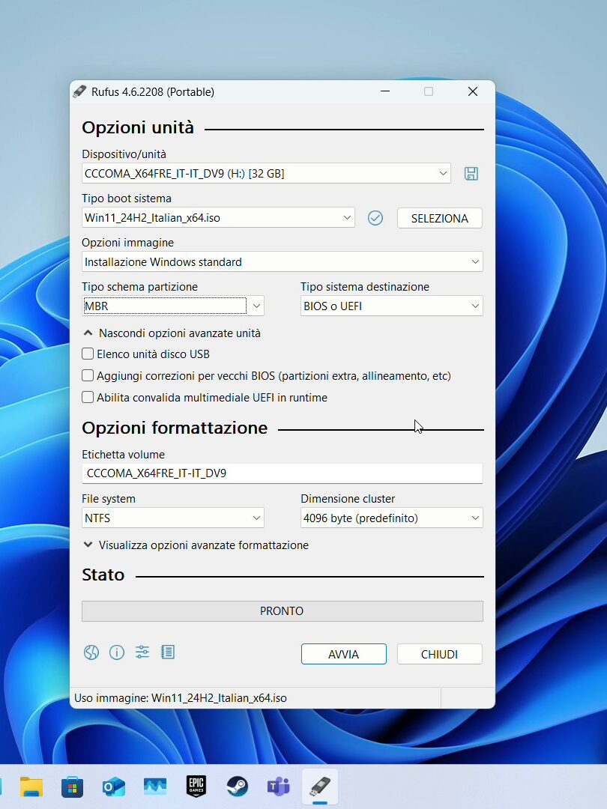Click the AVVIA button
607x809 pixels.
tap(343, 654)
